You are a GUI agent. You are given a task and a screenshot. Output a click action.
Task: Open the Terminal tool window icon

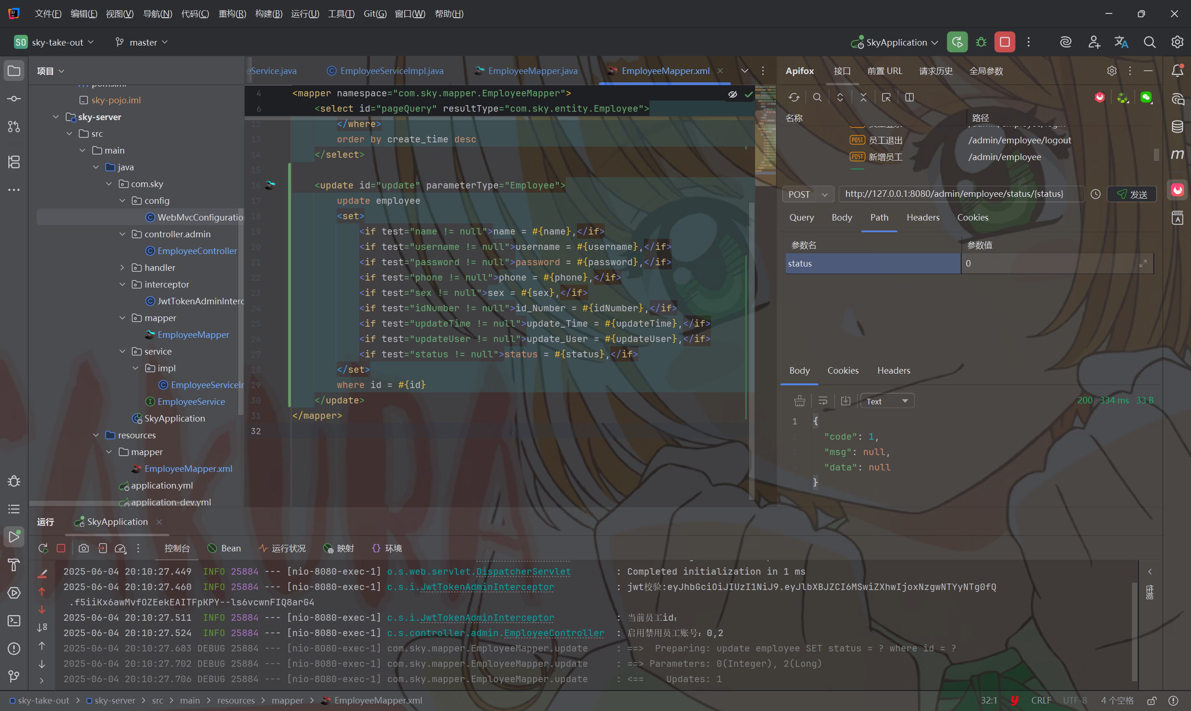(x=14, y=620)
